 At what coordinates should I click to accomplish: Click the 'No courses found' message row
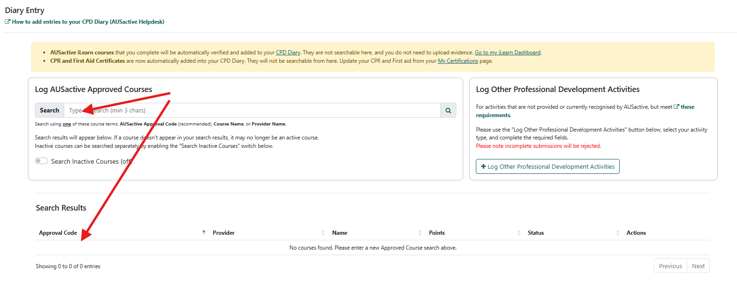tap(373, 248)
